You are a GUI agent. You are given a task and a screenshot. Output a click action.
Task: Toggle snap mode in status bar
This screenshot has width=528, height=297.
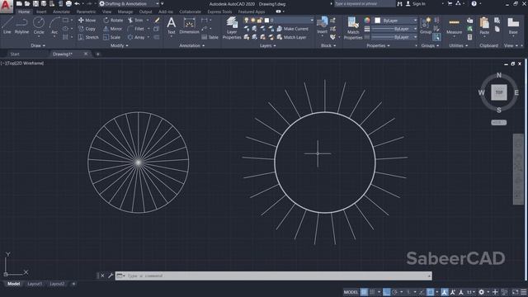tap(372, 292)
